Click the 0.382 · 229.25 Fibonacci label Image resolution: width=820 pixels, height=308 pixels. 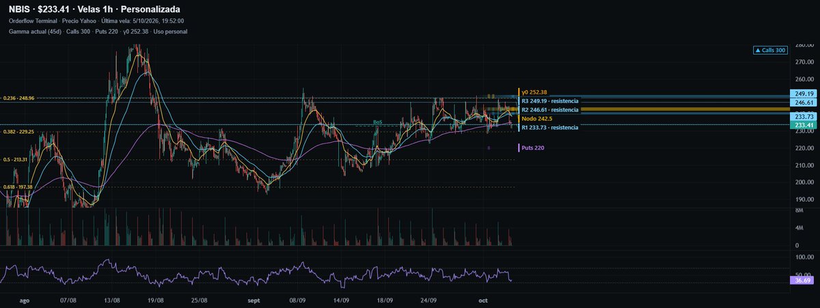pyautogui.click(x=18, y=132)
